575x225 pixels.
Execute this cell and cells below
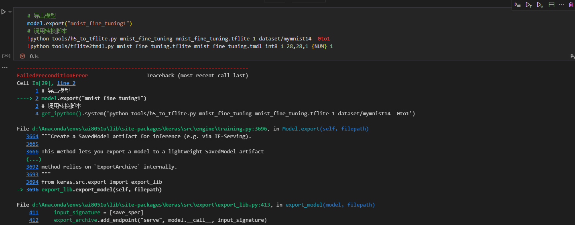540,5
